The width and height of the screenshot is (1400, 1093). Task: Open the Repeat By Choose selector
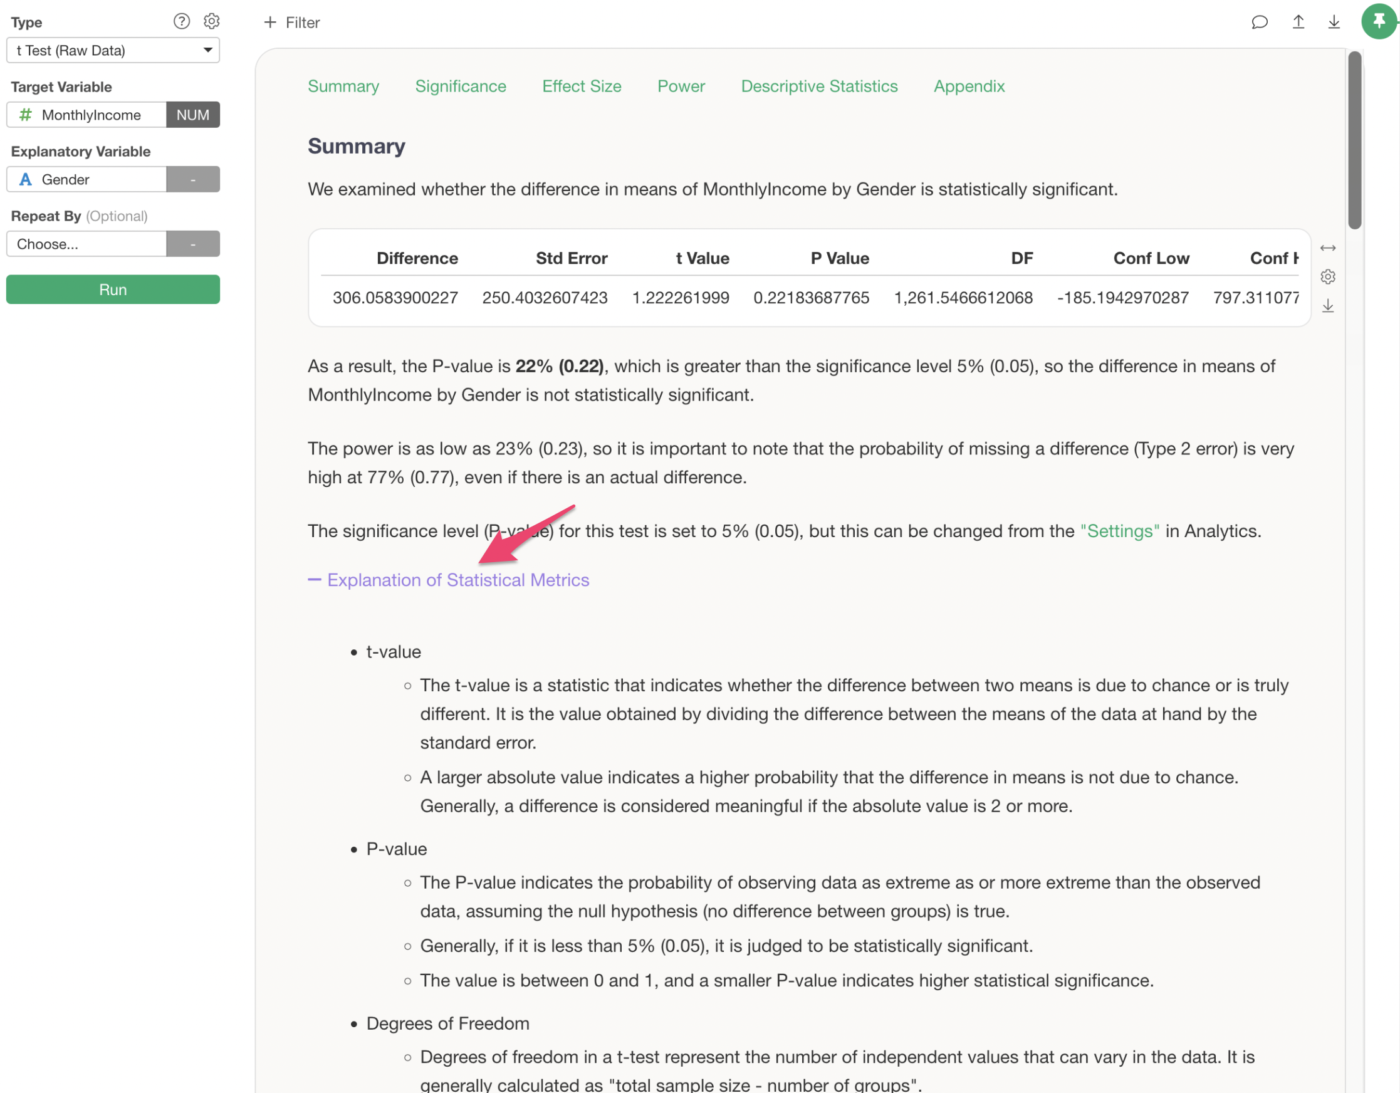click(x=86, y=244)
